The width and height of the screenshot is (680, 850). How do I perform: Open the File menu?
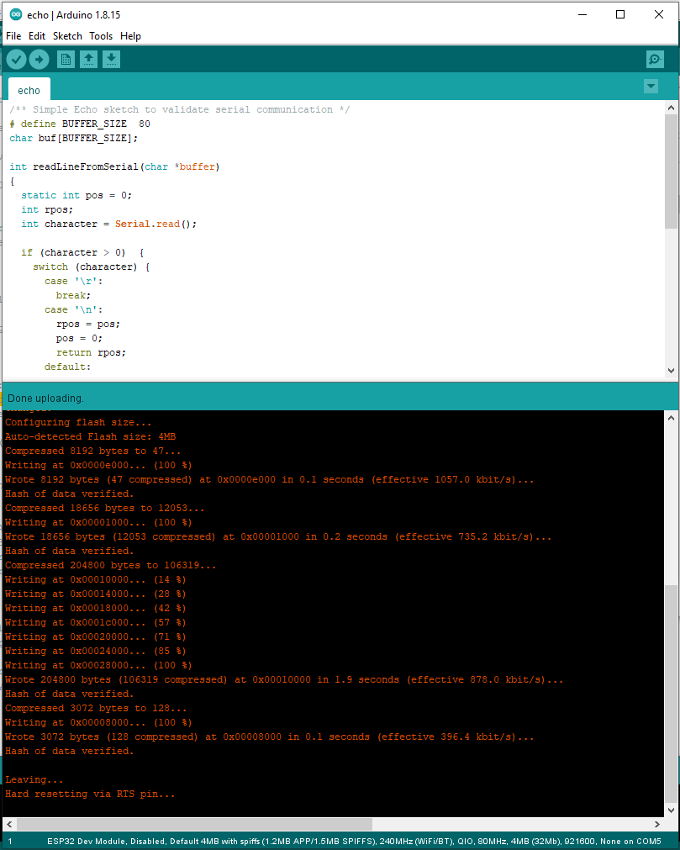coord(13,36)
